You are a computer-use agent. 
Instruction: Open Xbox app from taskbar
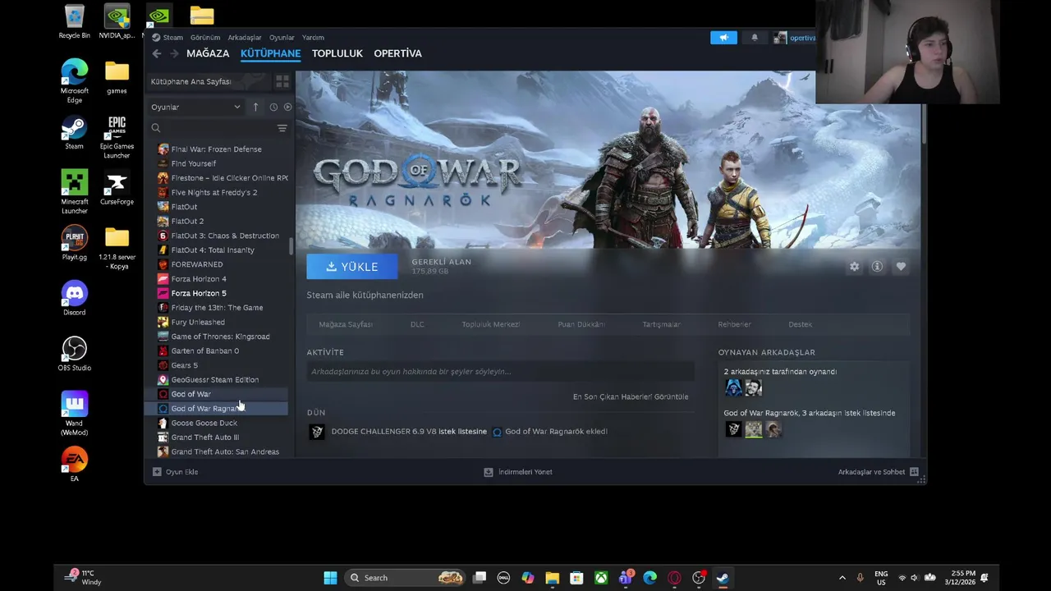pos(601,578)
